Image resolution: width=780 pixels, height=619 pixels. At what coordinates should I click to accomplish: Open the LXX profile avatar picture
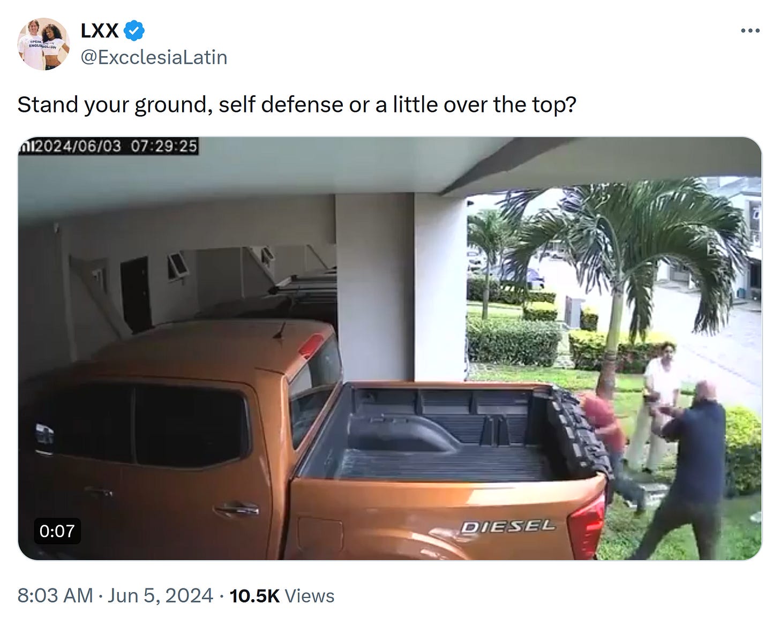point(43,44)
